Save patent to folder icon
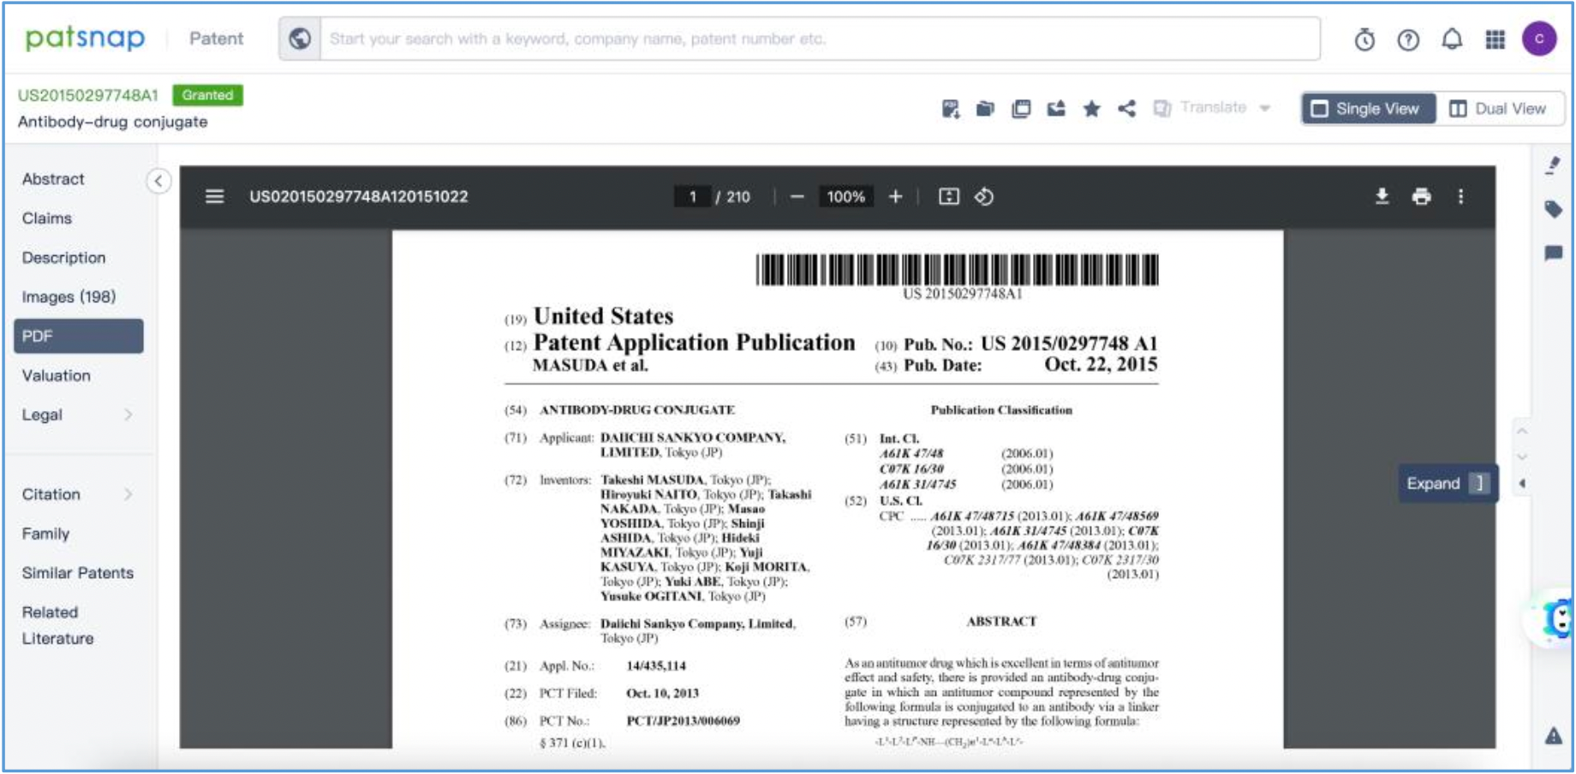Screen dimensions: 1576x774 986,109
